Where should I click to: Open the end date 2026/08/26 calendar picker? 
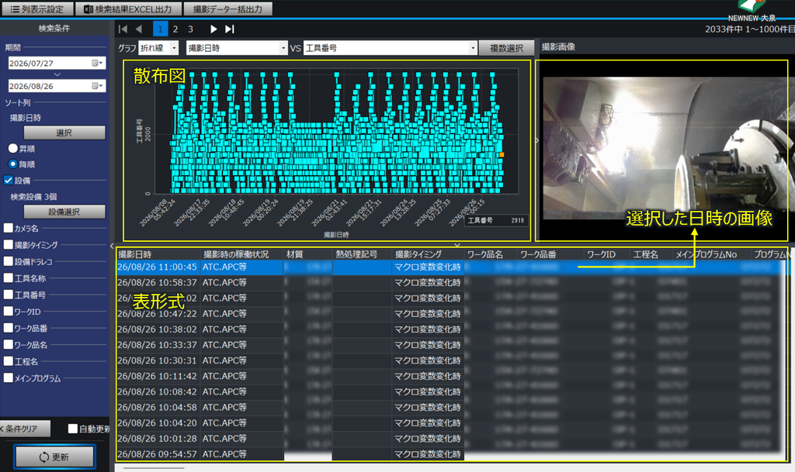pos(97,86)
